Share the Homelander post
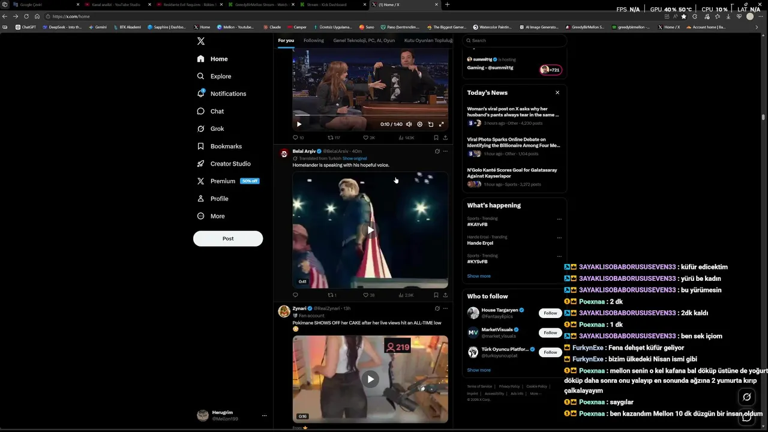Viewport: 768px width, 432px height. pyautogui.click(x=445, y=295)
